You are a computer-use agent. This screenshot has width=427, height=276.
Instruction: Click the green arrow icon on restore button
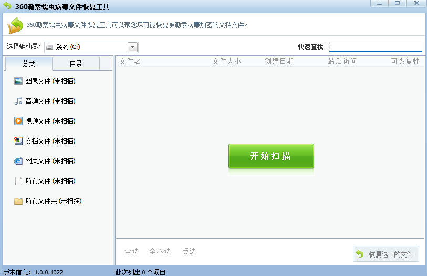click(360, 254)
